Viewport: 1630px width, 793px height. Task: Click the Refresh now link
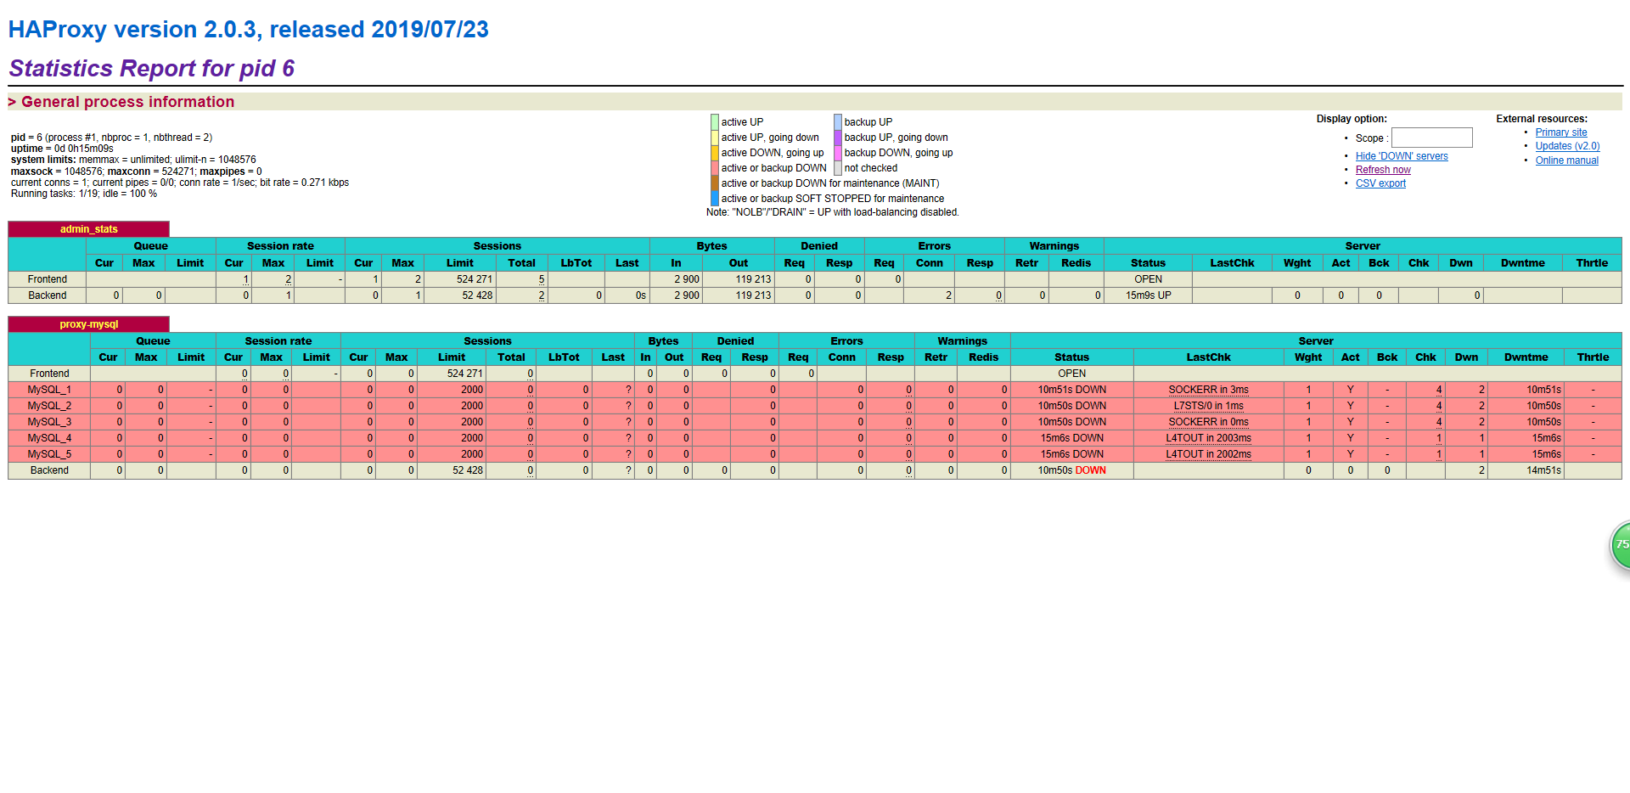[1383, 170]
